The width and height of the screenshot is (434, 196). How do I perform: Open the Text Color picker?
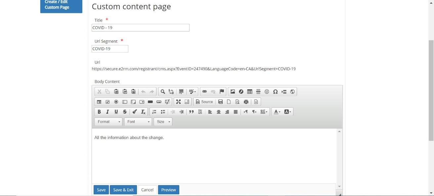277,112
